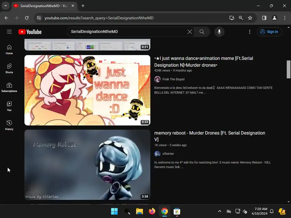Open the partially visible 0:21 video thumbnail

pyautogui.click(x=87, y=45)
